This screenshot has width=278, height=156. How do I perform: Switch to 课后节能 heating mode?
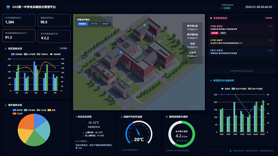tap(94, 24)
